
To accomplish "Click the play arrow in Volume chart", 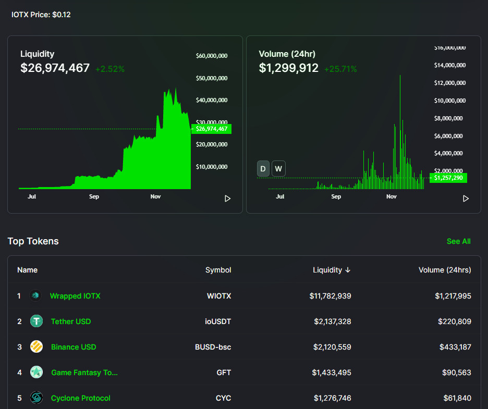I will tap(466, 199).
